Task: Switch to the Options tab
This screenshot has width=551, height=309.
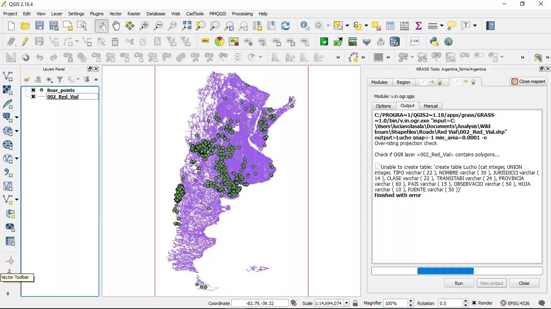Action: point(383,106)
